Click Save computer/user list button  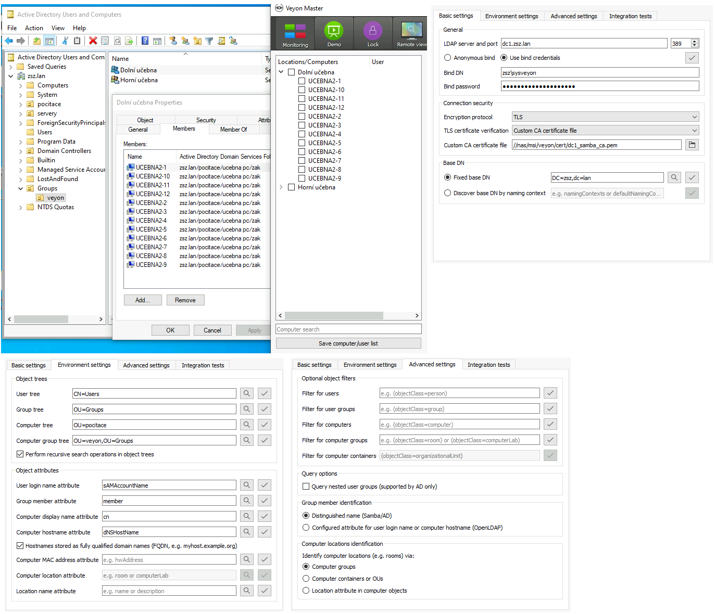click(348, 343)
